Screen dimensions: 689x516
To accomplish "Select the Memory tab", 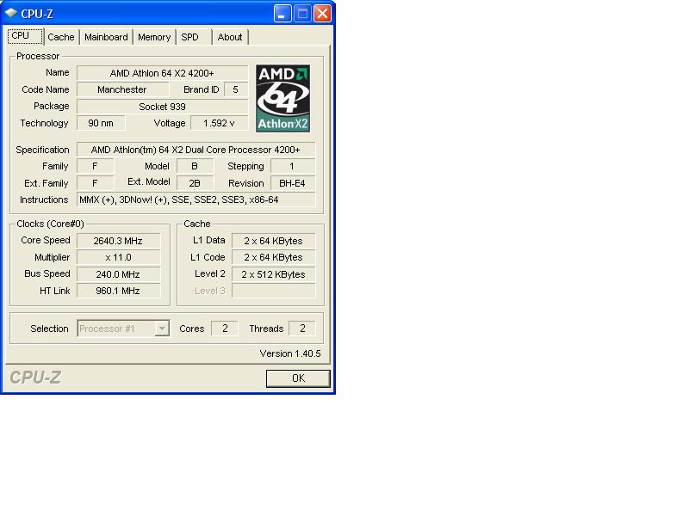I will [x=154, y=37].
